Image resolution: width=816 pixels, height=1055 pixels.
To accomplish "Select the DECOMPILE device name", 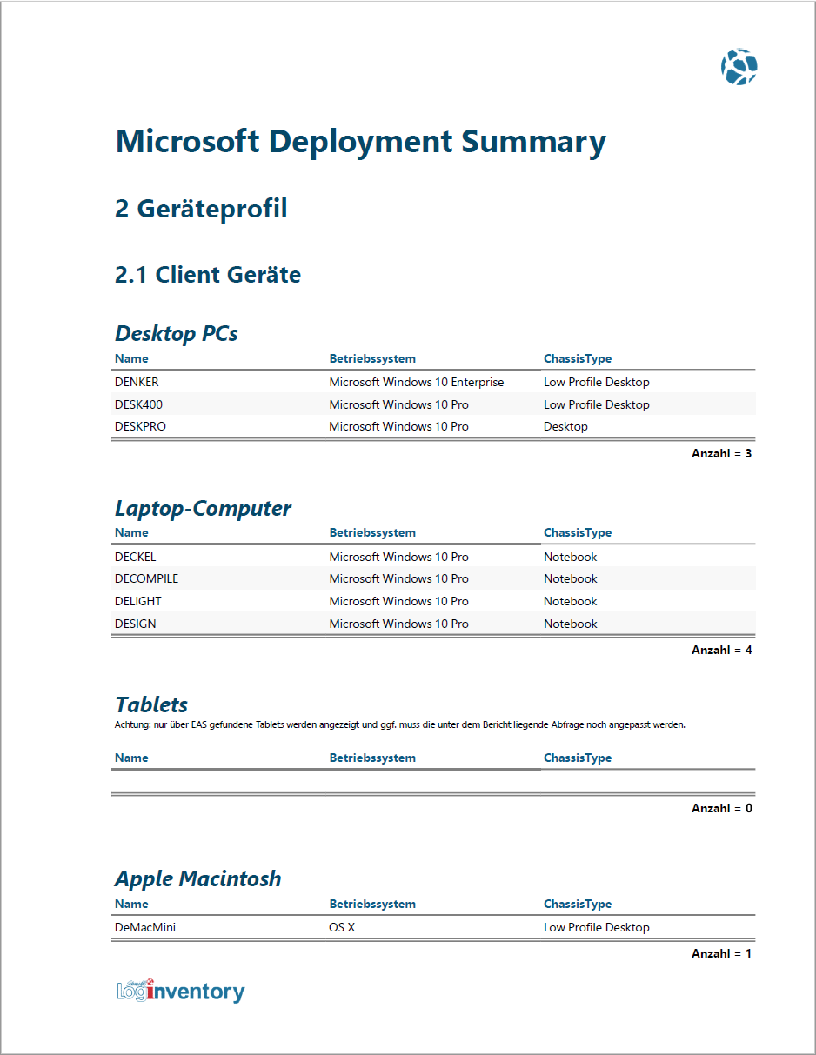I will 146,578.
